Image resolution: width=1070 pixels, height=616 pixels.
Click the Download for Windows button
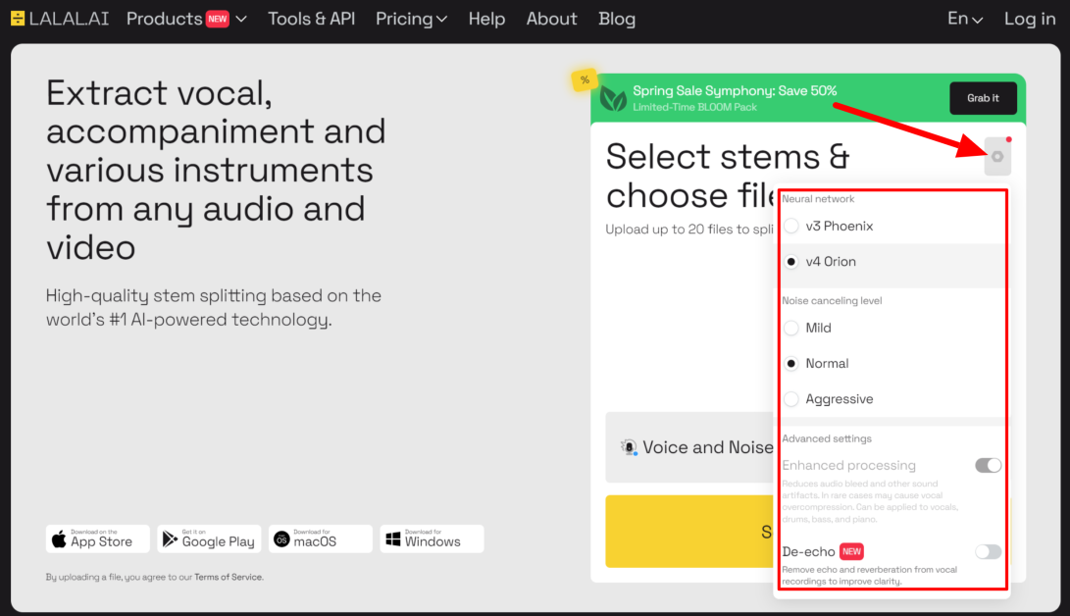[432, 539]
